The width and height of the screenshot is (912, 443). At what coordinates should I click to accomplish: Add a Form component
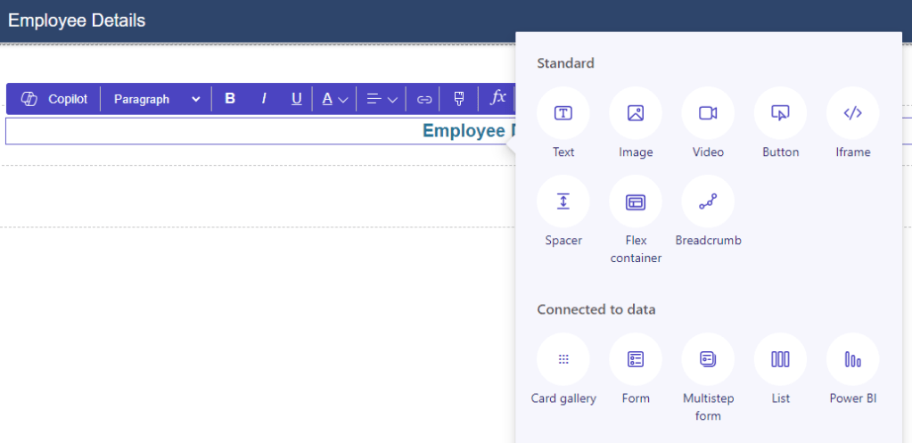pyautogui.click(x=636, y=359)
